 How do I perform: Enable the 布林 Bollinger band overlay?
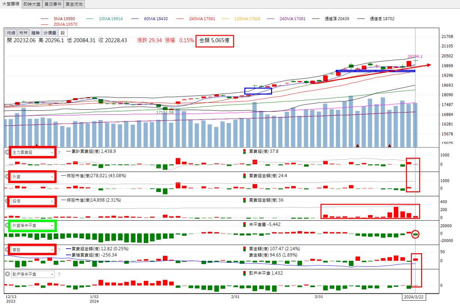[23, 33]
